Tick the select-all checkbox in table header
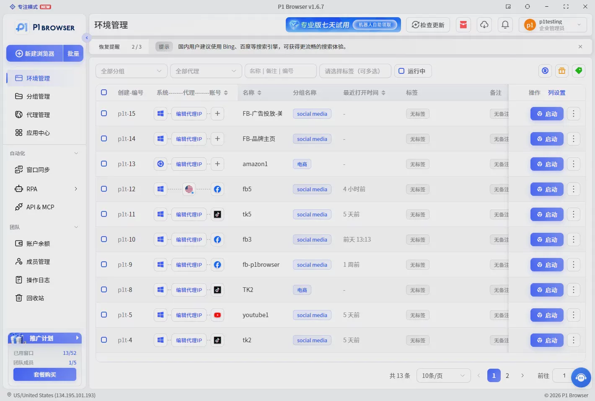This screenshot has height=401, width=595. [104, 92]
